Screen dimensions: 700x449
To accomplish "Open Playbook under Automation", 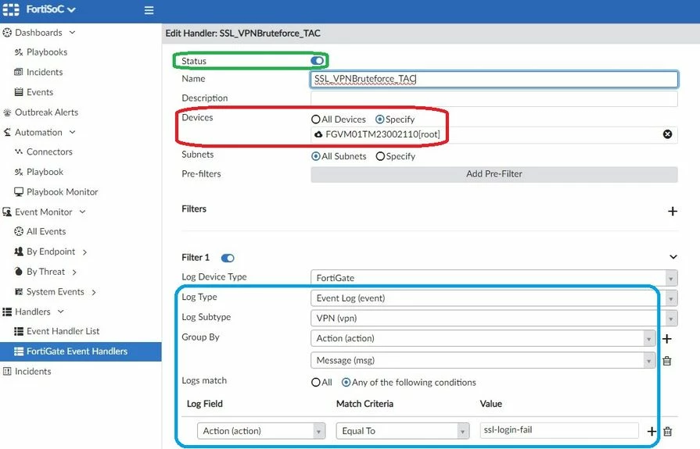I will (x=45, y=172).
